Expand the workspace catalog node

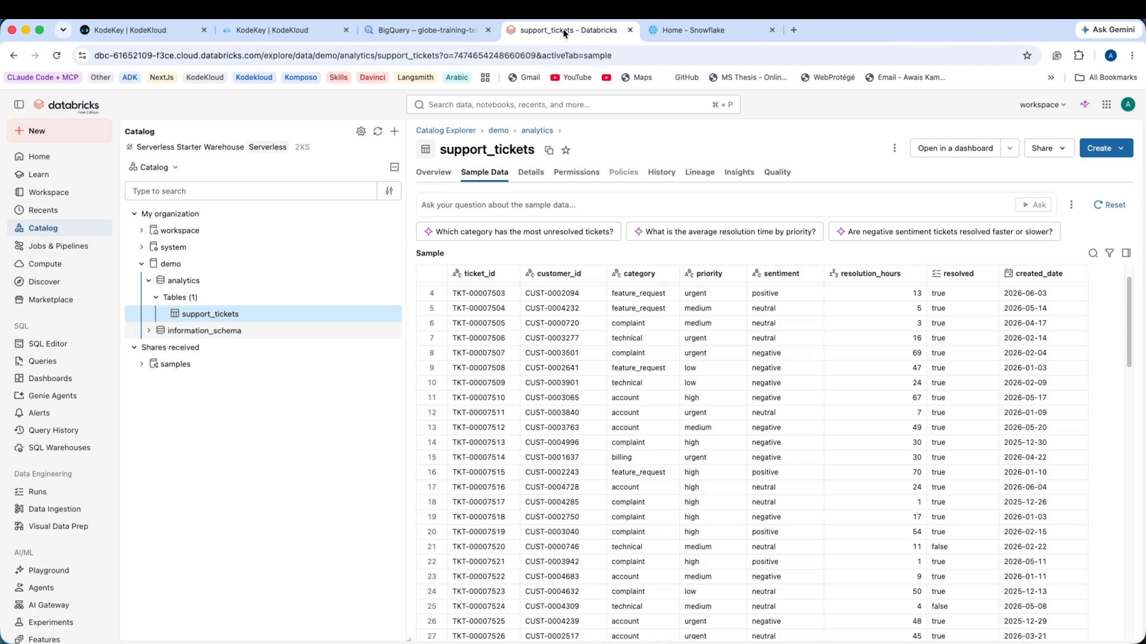pyautogui.click(x=141, y=230)
